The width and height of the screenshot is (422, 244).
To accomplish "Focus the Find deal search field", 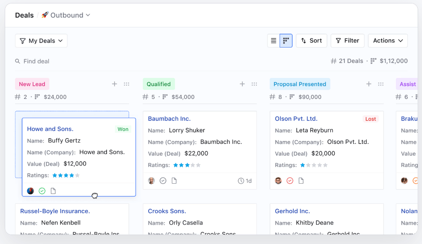I will 36,61.
